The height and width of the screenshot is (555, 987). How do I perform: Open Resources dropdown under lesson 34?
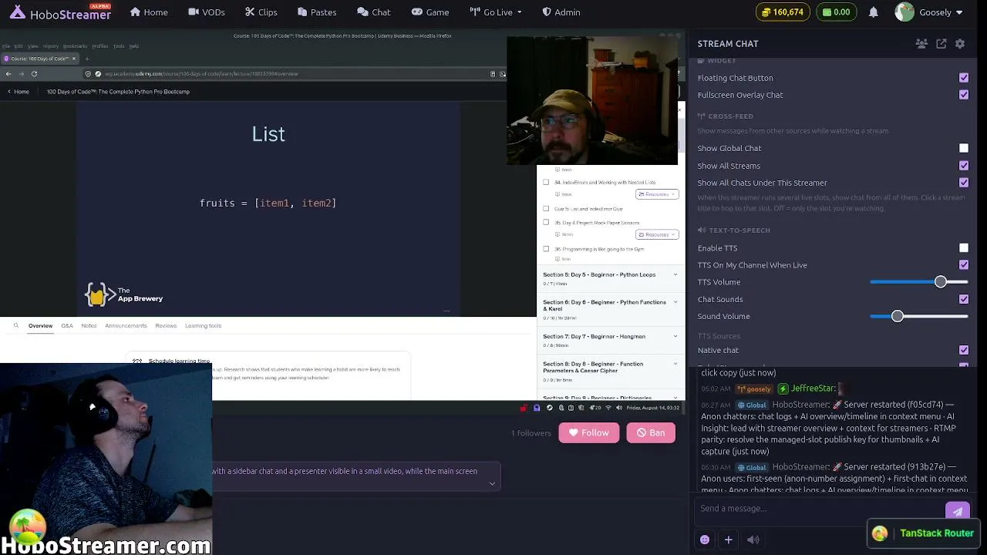tap(657, 194)
